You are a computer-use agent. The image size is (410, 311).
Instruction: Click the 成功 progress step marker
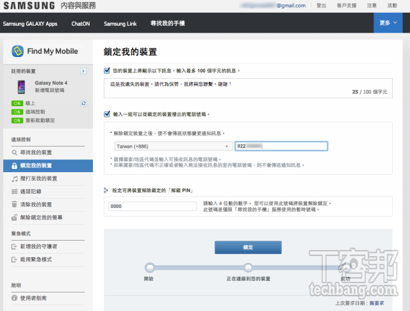click(x=346, y=267)
